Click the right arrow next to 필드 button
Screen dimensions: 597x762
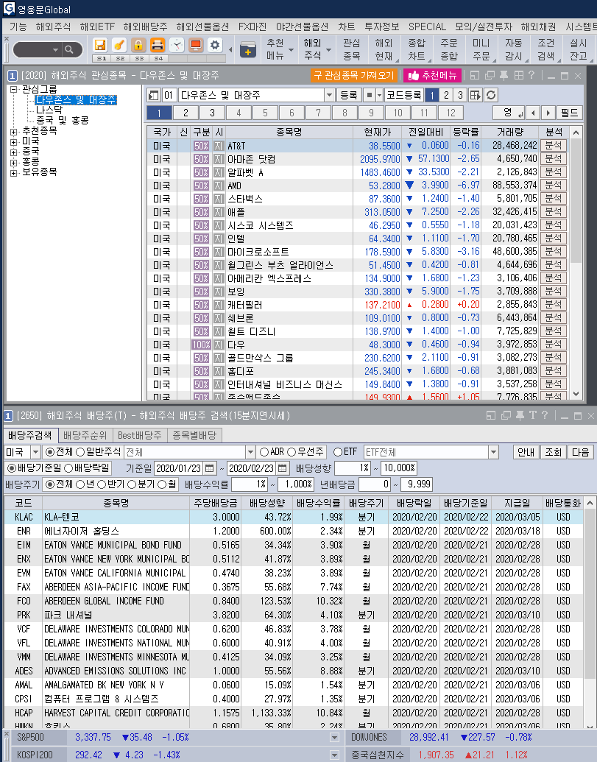548,113
